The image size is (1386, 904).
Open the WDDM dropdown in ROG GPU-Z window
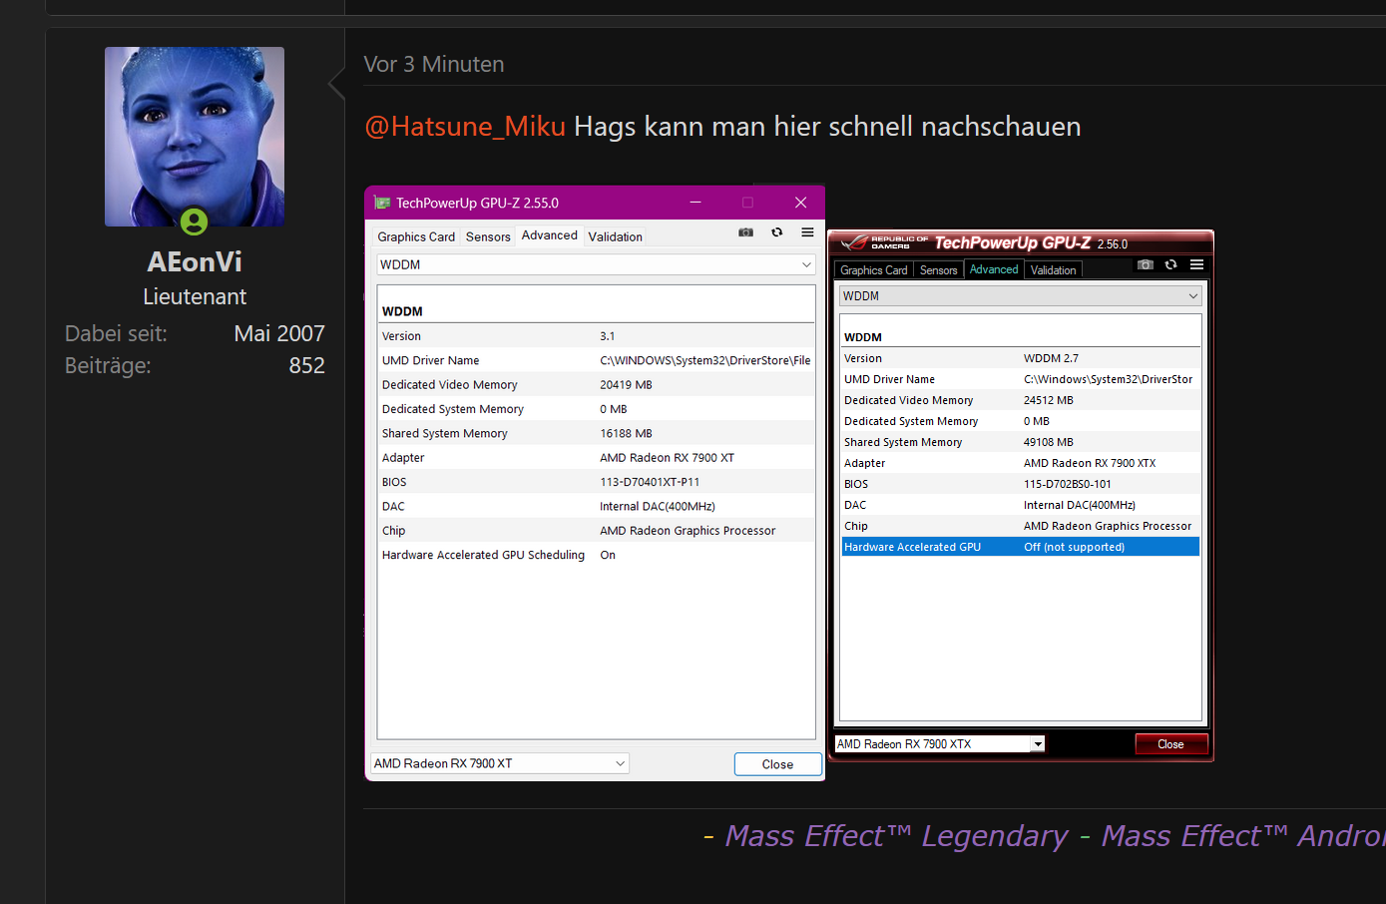pos(1021,296)
